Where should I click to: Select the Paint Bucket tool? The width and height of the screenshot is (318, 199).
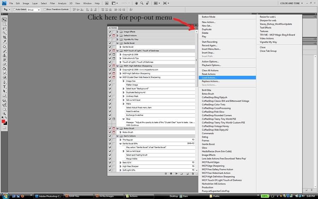coord(4,69)
